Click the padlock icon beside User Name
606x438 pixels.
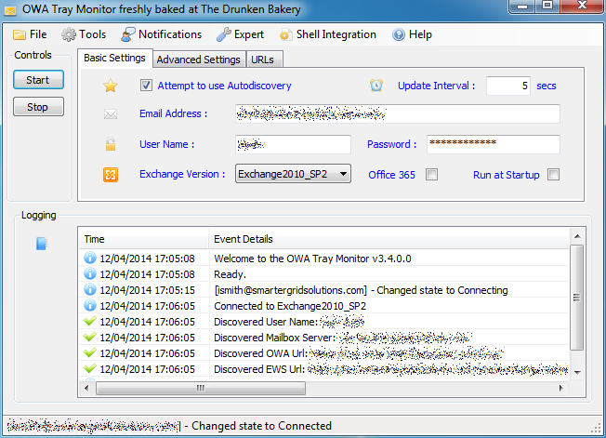(111, 144)
